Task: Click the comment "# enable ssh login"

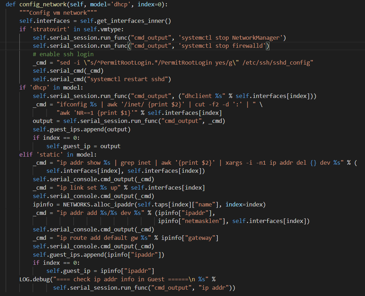Action: [63, 54]
